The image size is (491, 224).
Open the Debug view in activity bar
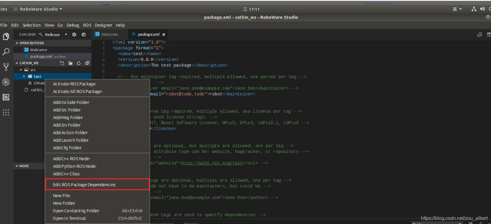coord(6,82)
